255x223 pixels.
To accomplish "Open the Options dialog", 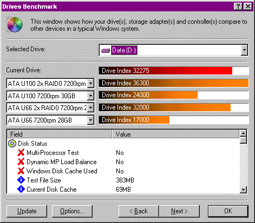I will [x=72, y=211].
